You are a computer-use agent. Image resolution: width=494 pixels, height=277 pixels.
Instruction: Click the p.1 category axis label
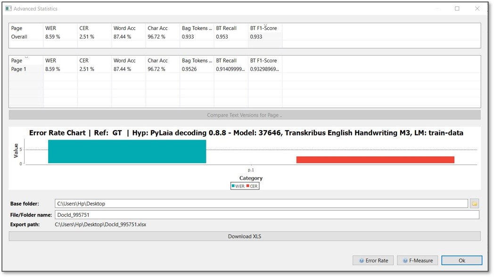(x=251, y=170)
